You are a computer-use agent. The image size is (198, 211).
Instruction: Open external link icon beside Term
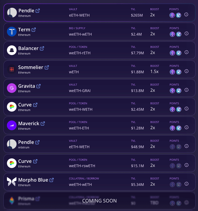point(34,30)
